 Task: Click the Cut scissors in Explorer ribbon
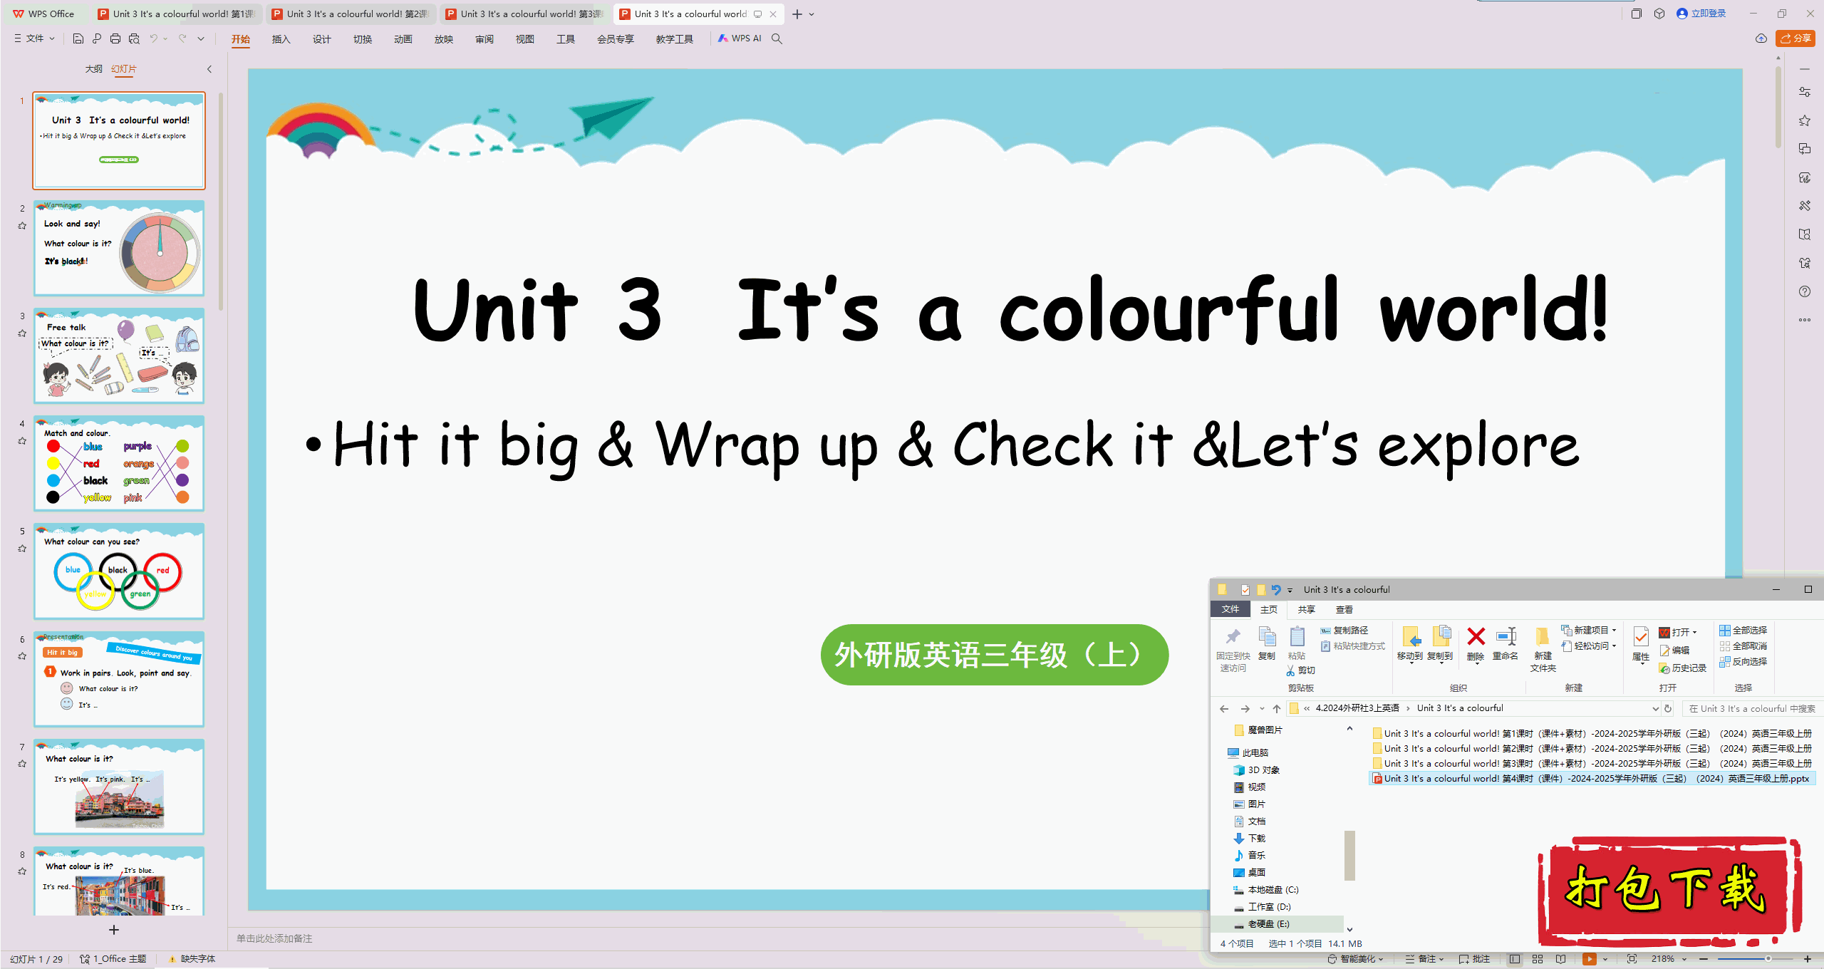click(x=1301, y=670)
